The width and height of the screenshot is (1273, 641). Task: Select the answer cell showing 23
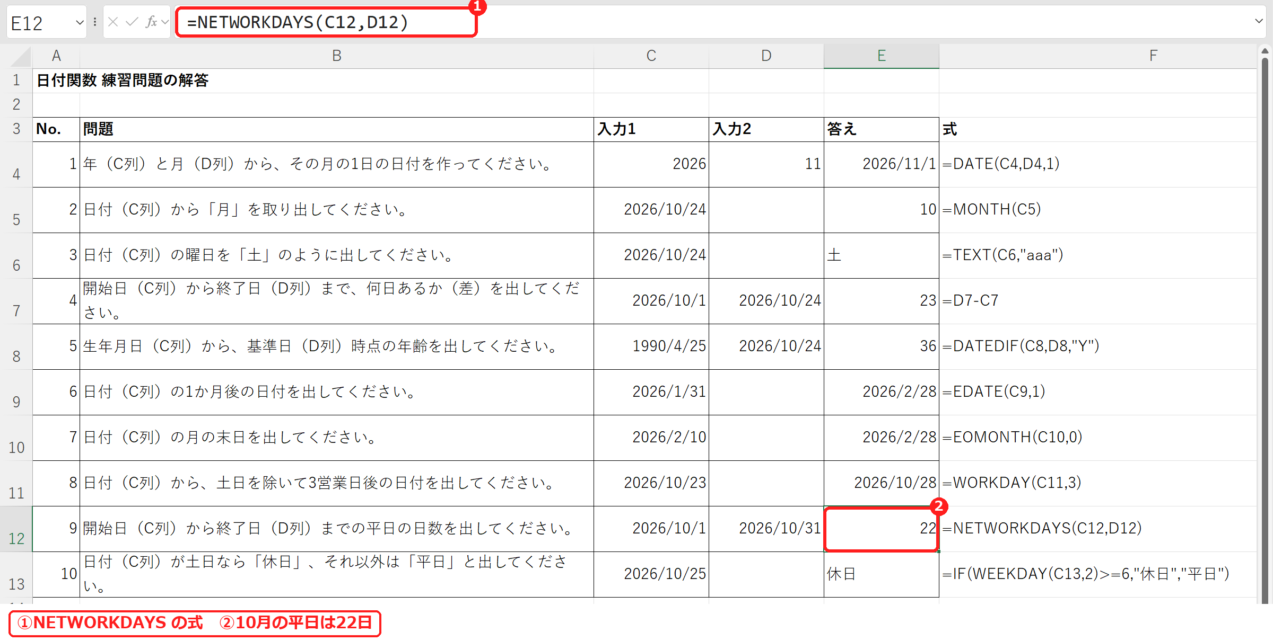[882, 301]
